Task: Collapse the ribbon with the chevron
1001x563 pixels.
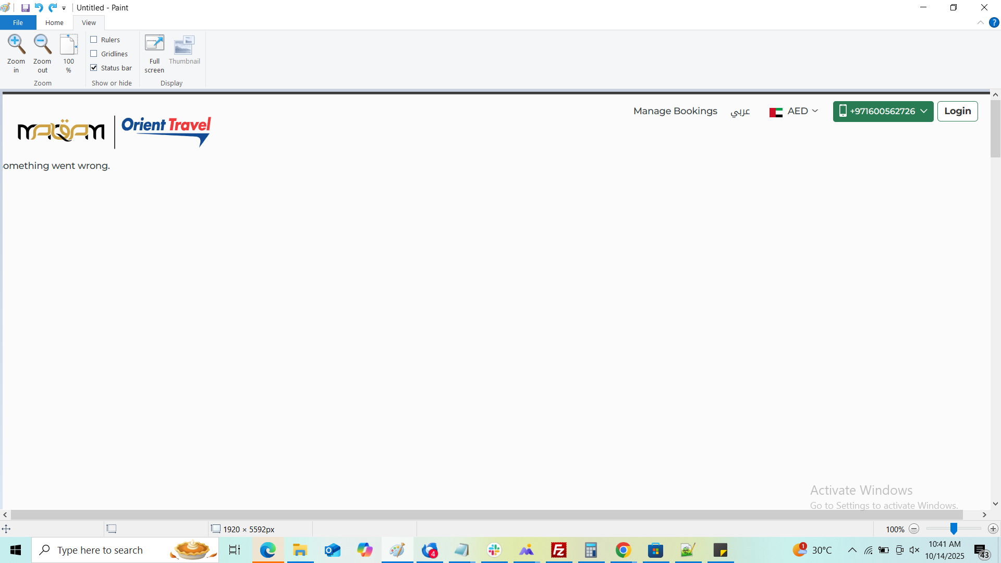Action: point(980,22)
